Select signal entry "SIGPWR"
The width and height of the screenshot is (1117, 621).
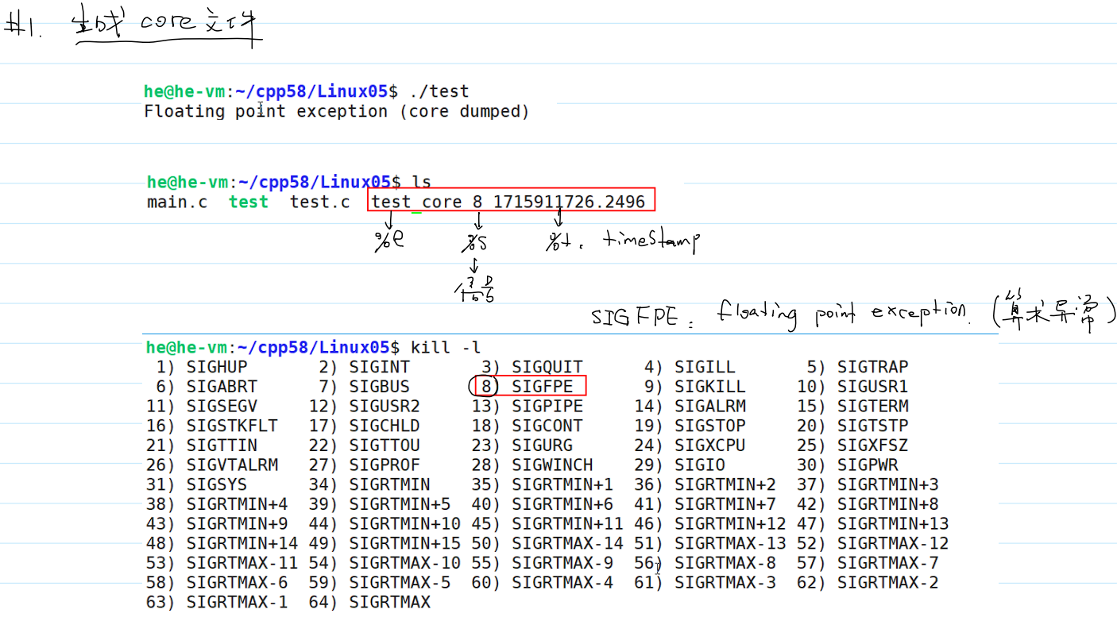coord(868,465)
